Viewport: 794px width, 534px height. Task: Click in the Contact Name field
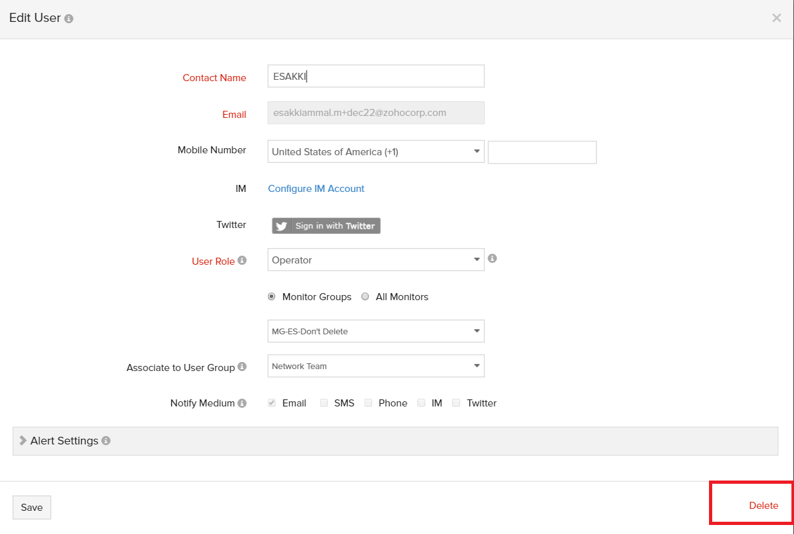coord(375,76)
